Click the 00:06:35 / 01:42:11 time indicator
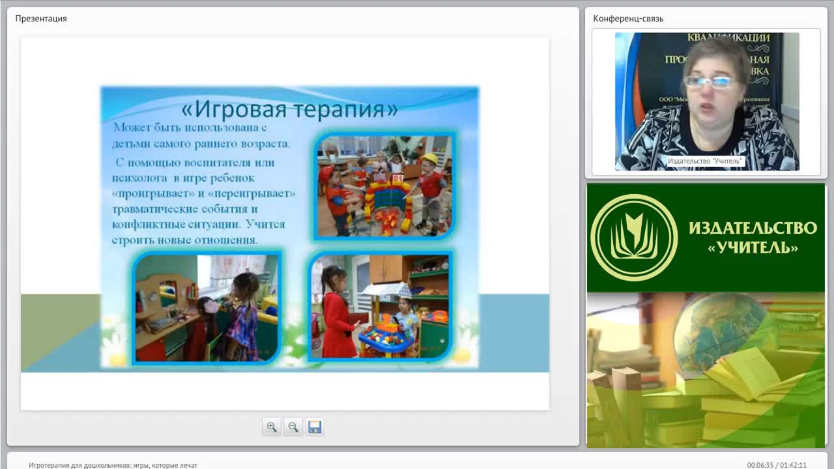Screen dimensions: 834x469 click(x=777, y=465)
